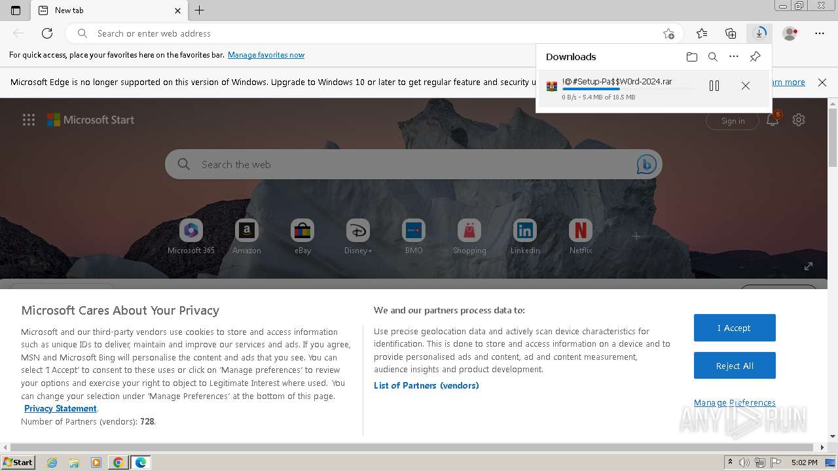Screen dimensions: 838x471
Task: Open the browser profile avatar
Action: tap(790, 33)
